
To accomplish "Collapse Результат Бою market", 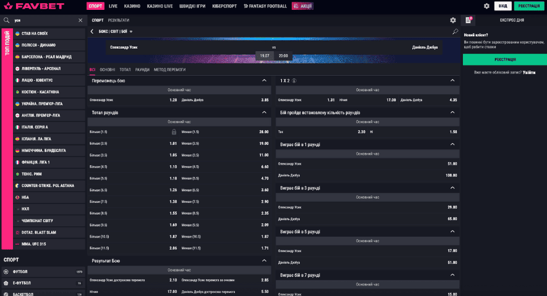I will coord(264,260).
